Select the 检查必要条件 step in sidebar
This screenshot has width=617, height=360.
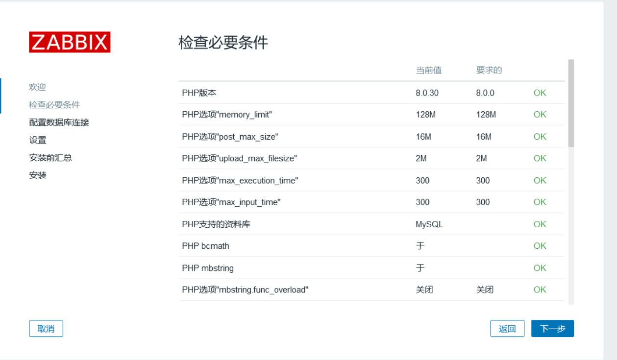tap(54, 105)
